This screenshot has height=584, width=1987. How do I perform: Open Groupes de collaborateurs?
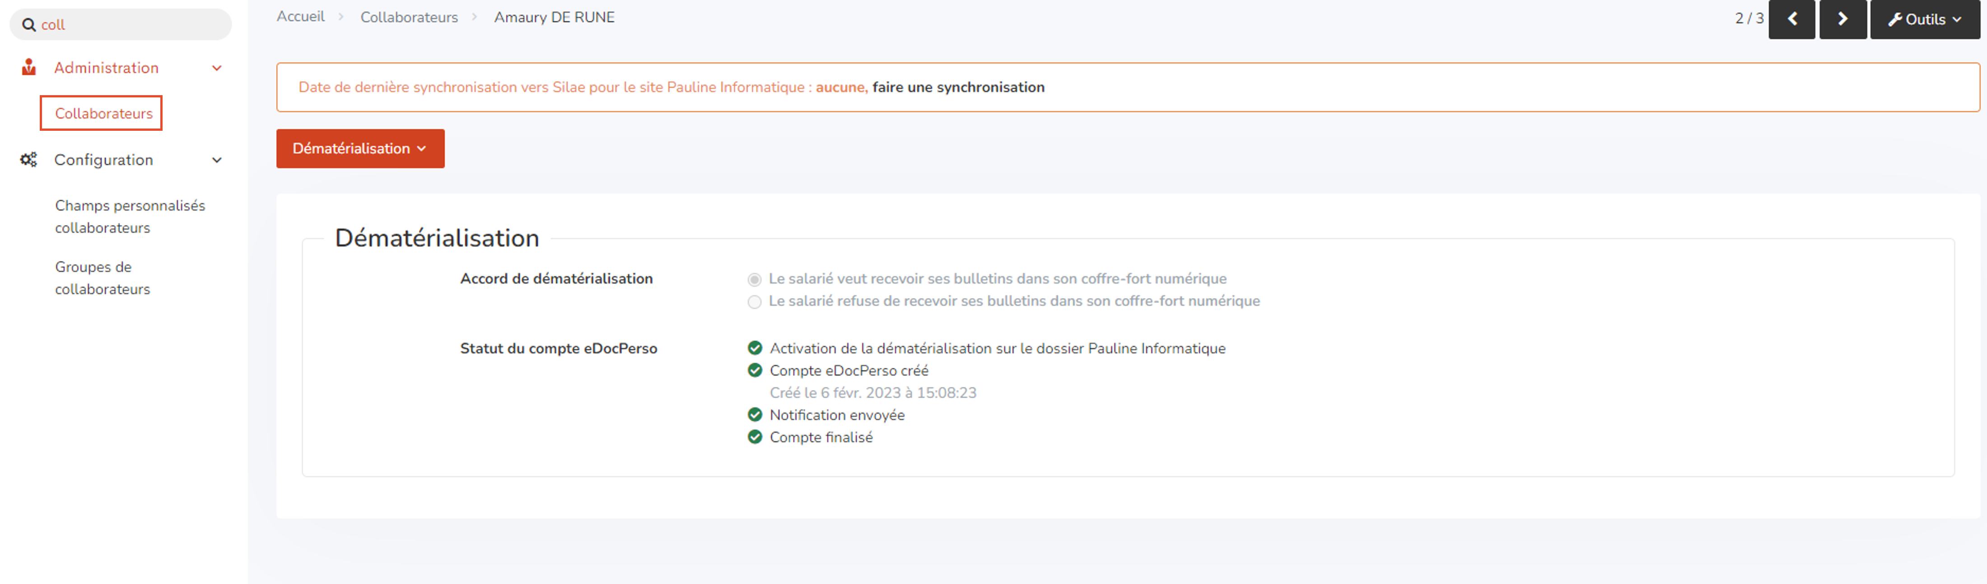(x=102, y=278)
